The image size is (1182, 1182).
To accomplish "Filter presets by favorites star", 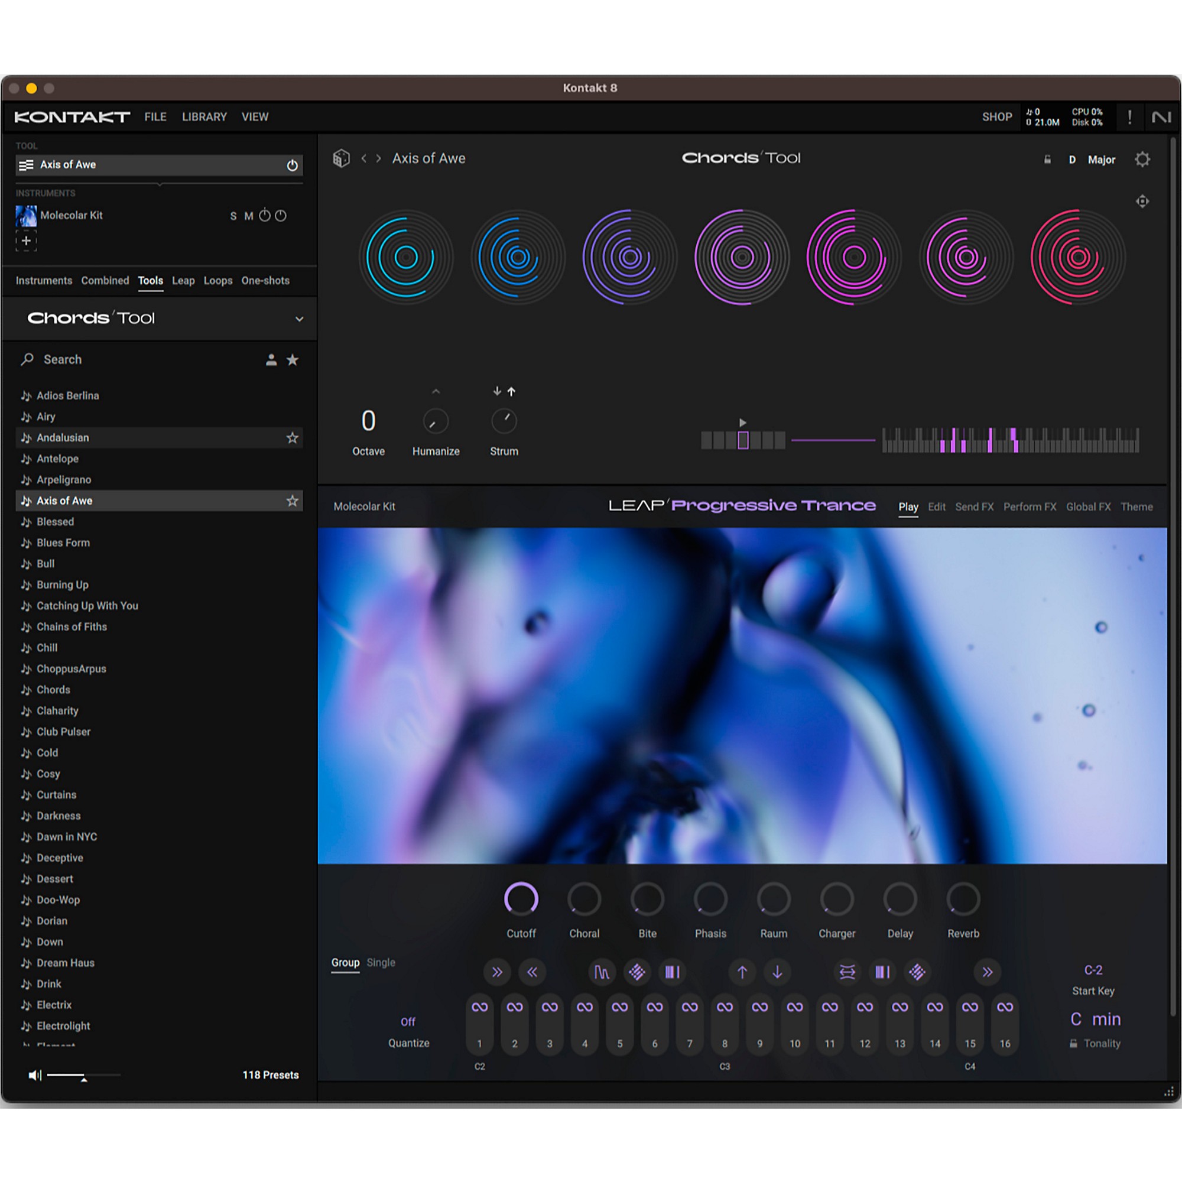I will coord(293,360).
